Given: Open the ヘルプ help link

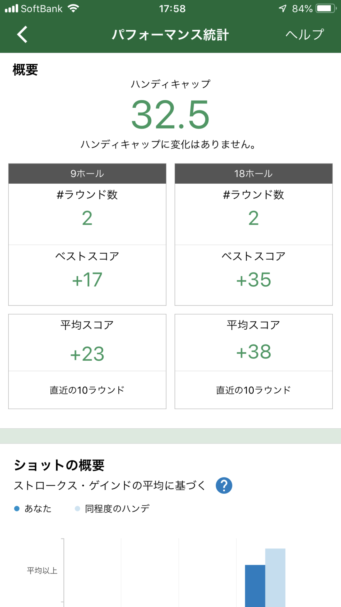Looking at the screenshot, I should 304,34.
